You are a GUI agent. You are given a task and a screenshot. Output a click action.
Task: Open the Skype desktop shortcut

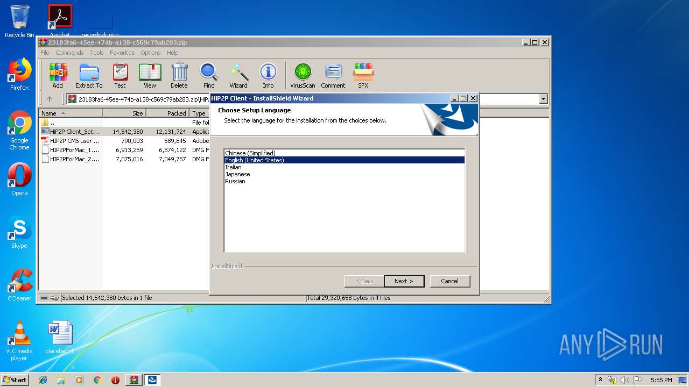click(x=19, y=233)
